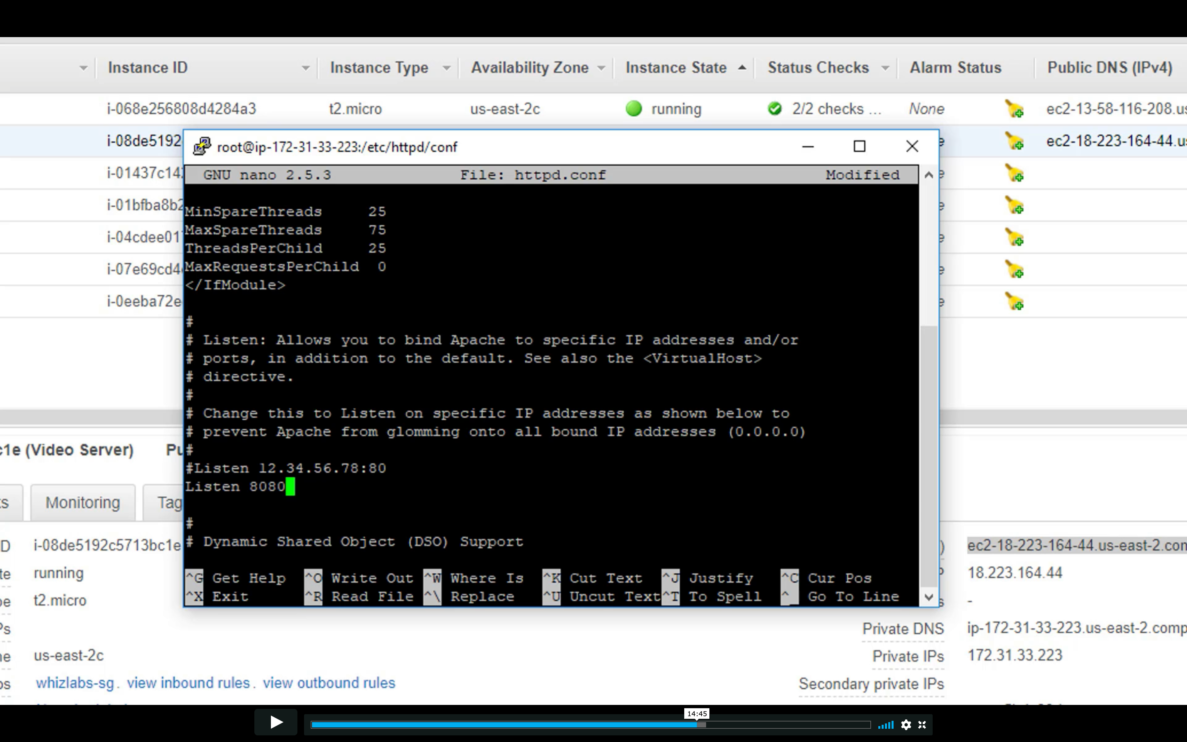
Task: Click alarm icon for the us-east-2c running instance
Action: click(x=1014, y=109)
